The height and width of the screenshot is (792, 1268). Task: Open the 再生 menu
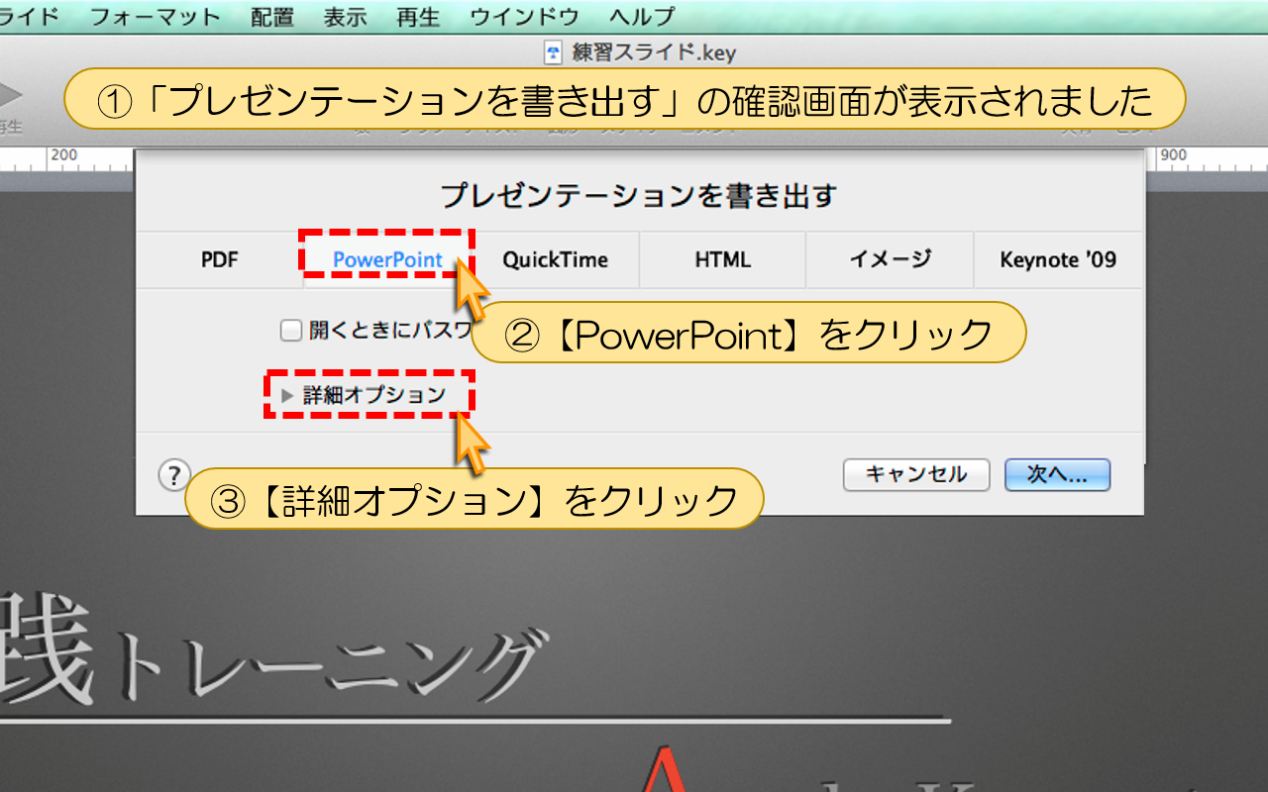pyautogui.click(x=417, y=17)
